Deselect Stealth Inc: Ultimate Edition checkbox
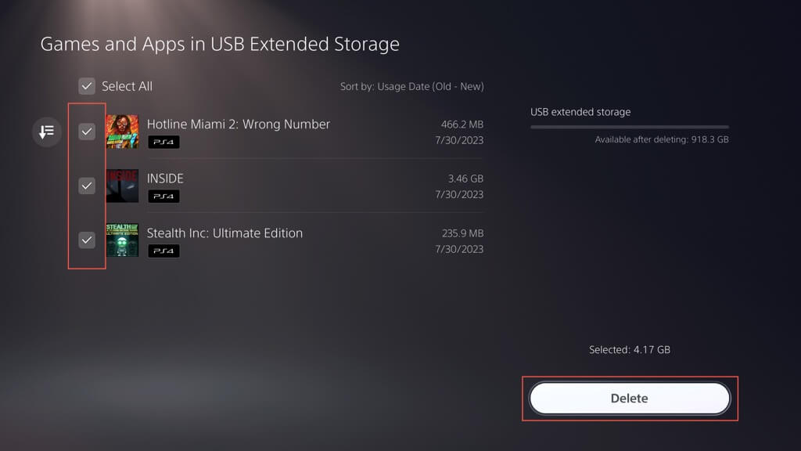The height and width of the screenshot is (451, 801). tap(87, 240)
